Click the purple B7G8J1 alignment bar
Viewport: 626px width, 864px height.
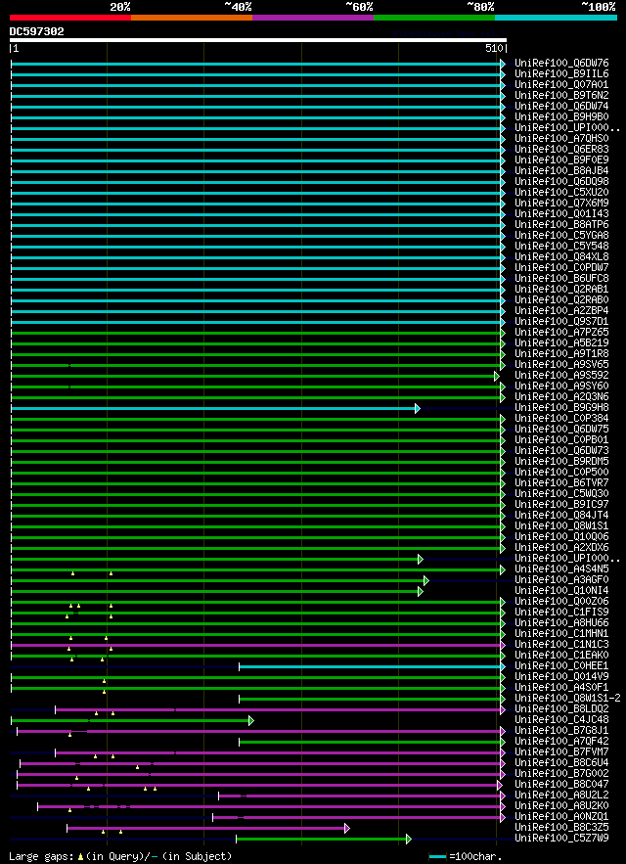click(x=259, y=731)
